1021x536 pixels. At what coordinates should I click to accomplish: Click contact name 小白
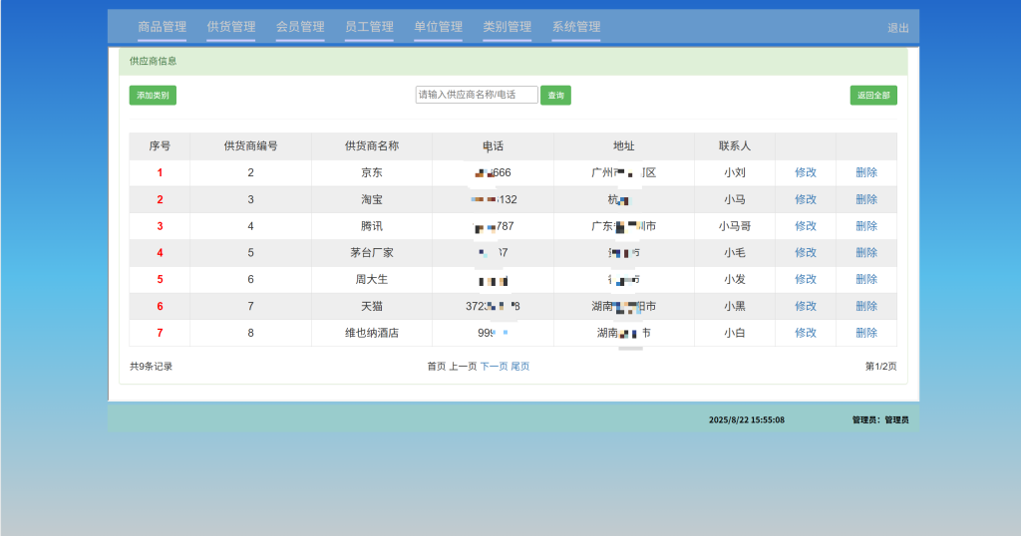[735, 333]
